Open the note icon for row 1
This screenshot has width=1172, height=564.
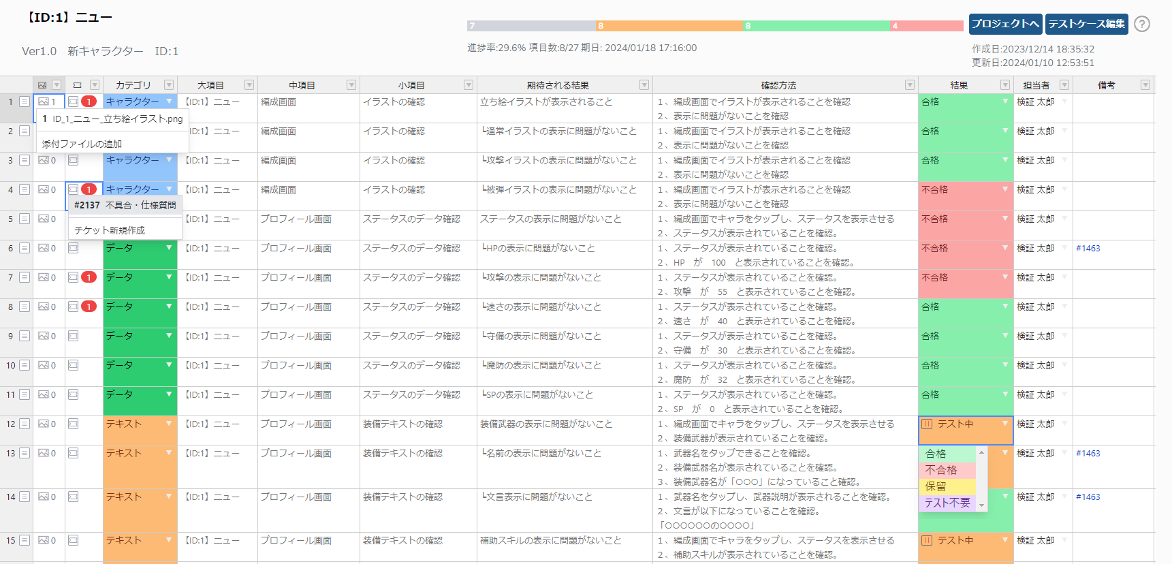25,101
